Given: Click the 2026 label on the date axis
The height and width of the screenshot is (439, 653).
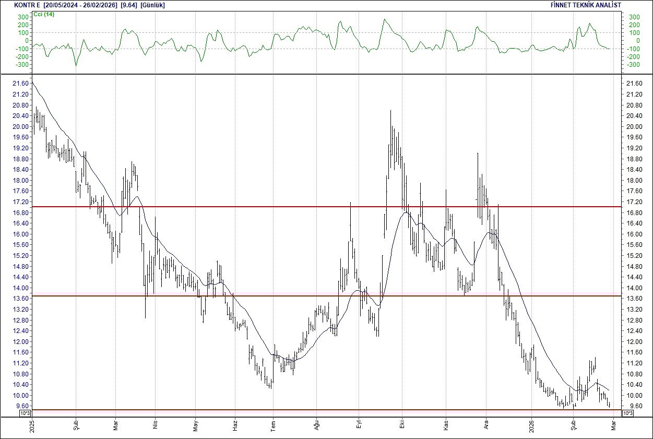Looking at the screenshot, I should click(x=531, y=425).
